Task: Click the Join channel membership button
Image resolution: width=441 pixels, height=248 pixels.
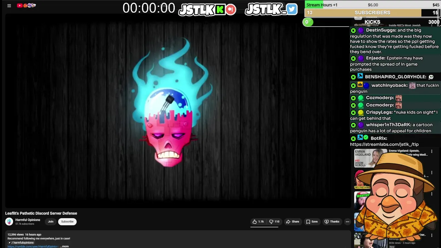Action: click(51, 221)
